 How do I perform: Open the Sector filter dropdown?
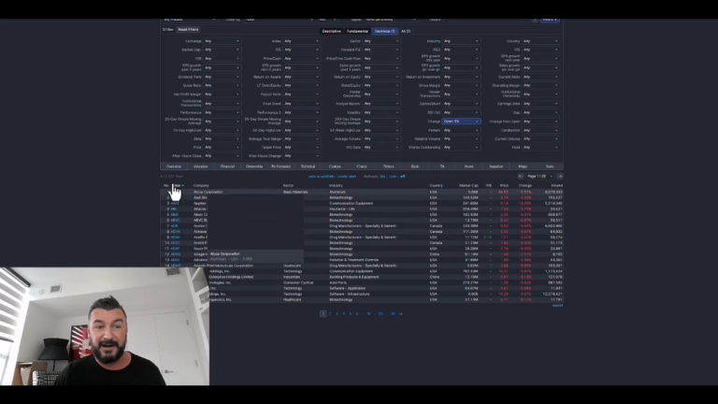(381, 41)
